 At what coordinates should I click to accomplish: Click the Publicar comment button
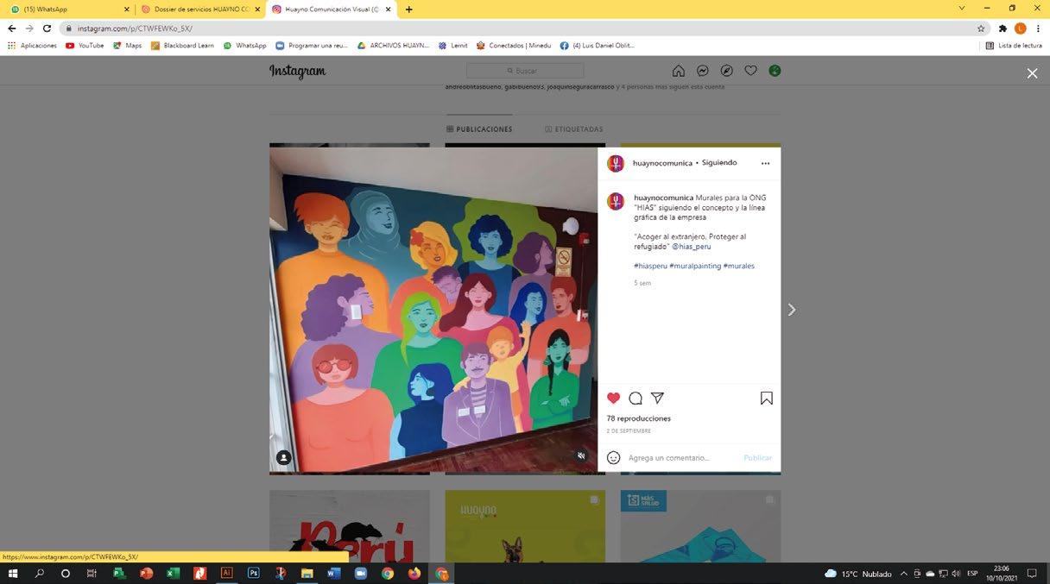[x=757, y=457]
